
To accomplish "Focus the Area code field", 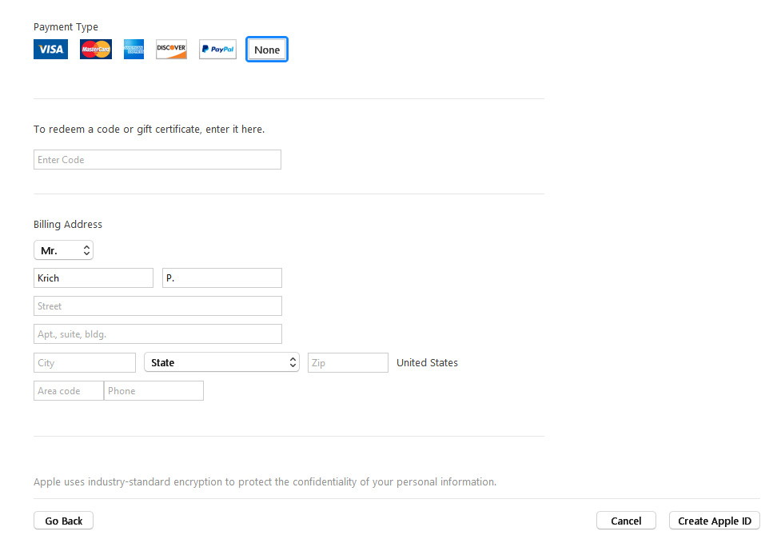I will coord(69,391).
